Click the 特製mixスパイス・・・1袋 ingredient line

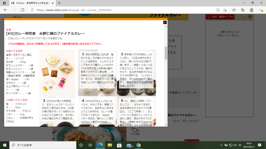(21, 72)
